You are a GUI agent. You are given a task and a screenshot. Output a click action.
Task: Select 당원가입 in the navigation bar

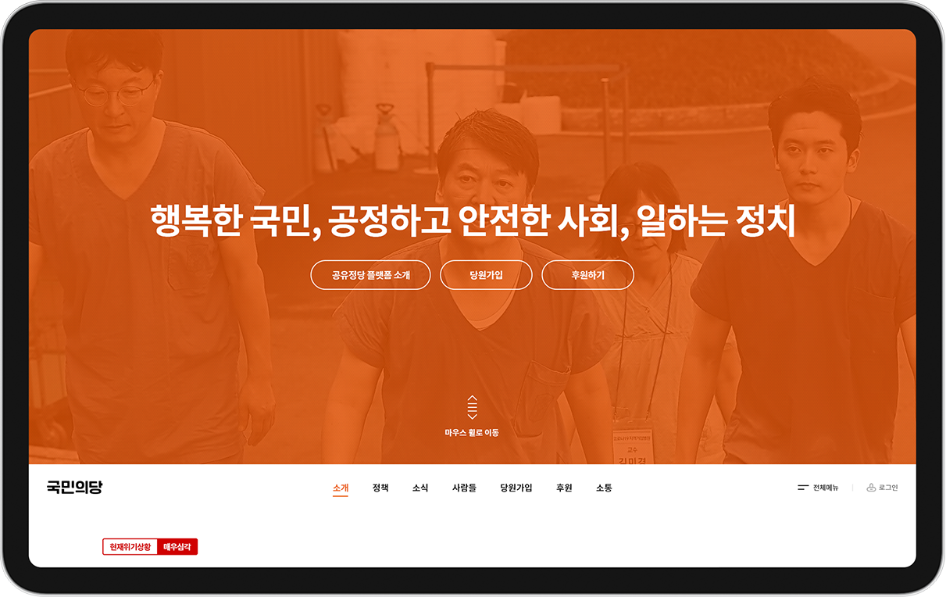coord(516,488)
